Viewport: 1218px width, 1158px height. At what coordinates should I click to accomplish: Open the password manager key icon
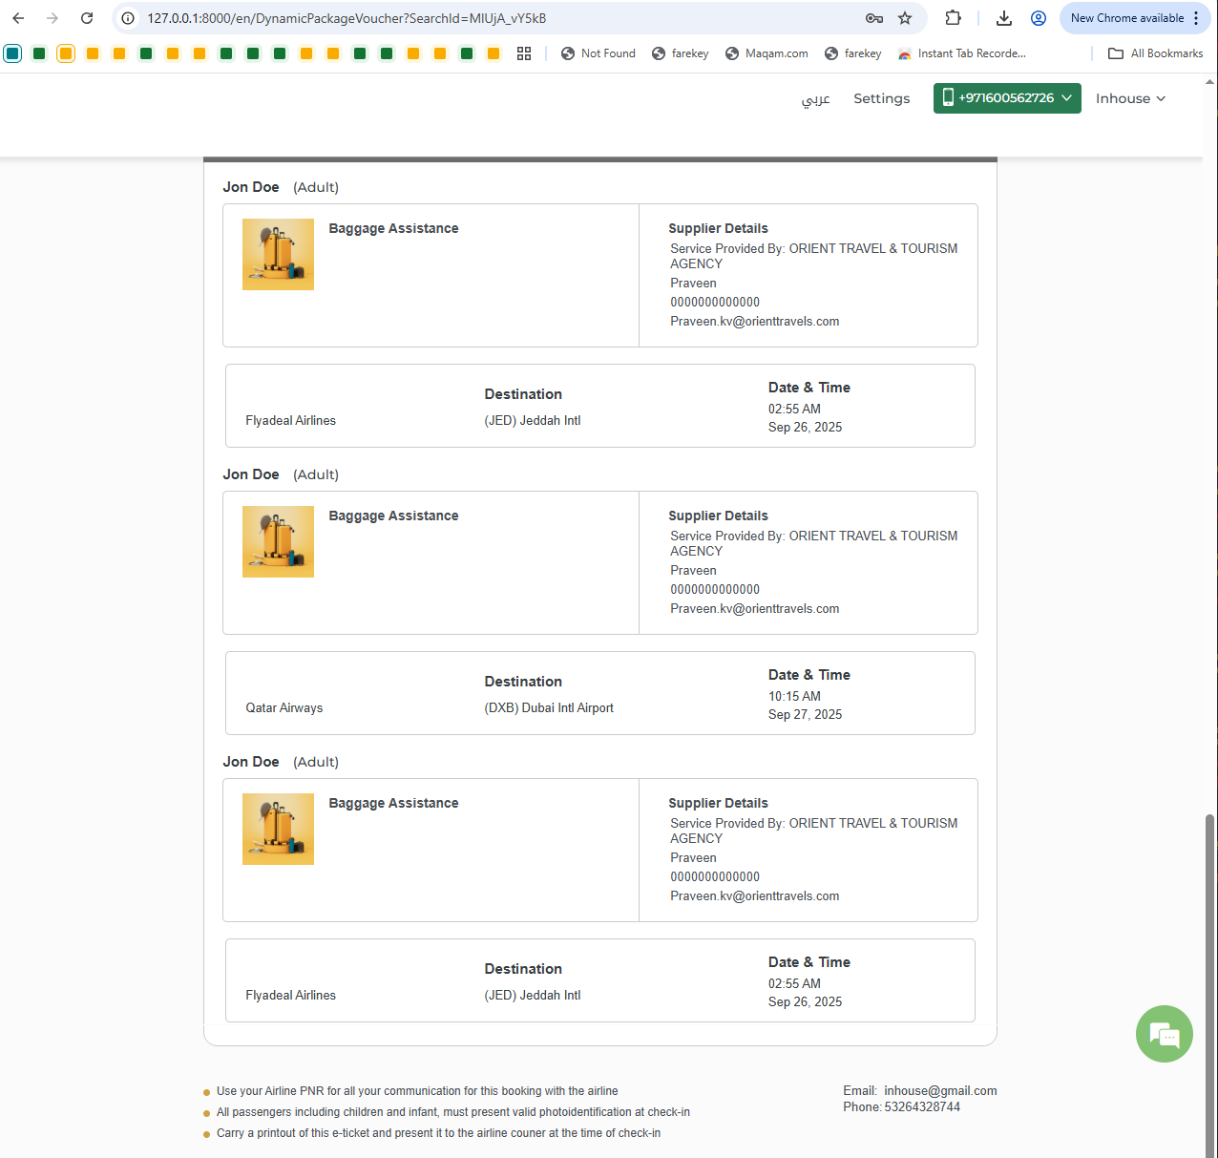tap(873, 18)
